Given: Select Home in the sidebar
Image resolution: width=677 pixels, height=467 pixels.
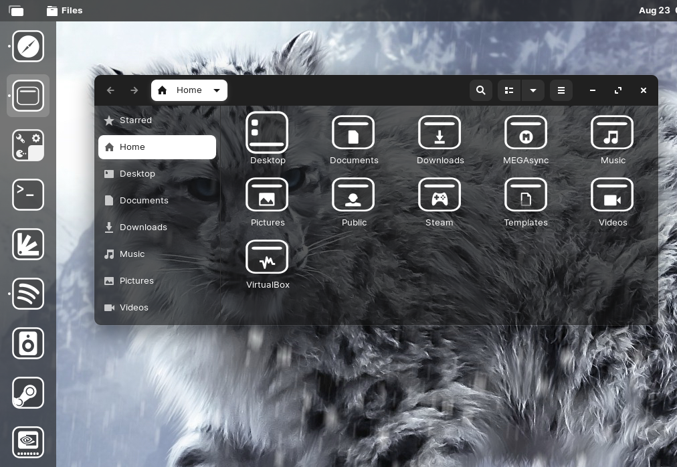Looking at the screenshot, I should click(157, 147).
